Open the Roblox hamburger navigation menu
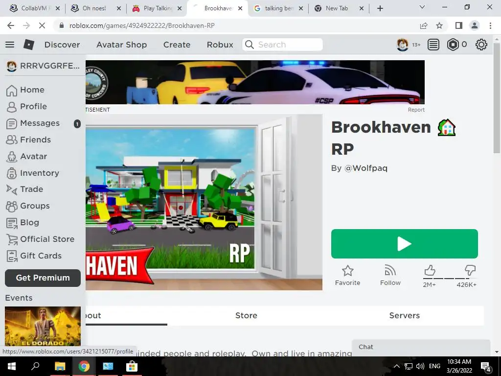The width and height of the screenshot is (501, 376). [10, 45]
